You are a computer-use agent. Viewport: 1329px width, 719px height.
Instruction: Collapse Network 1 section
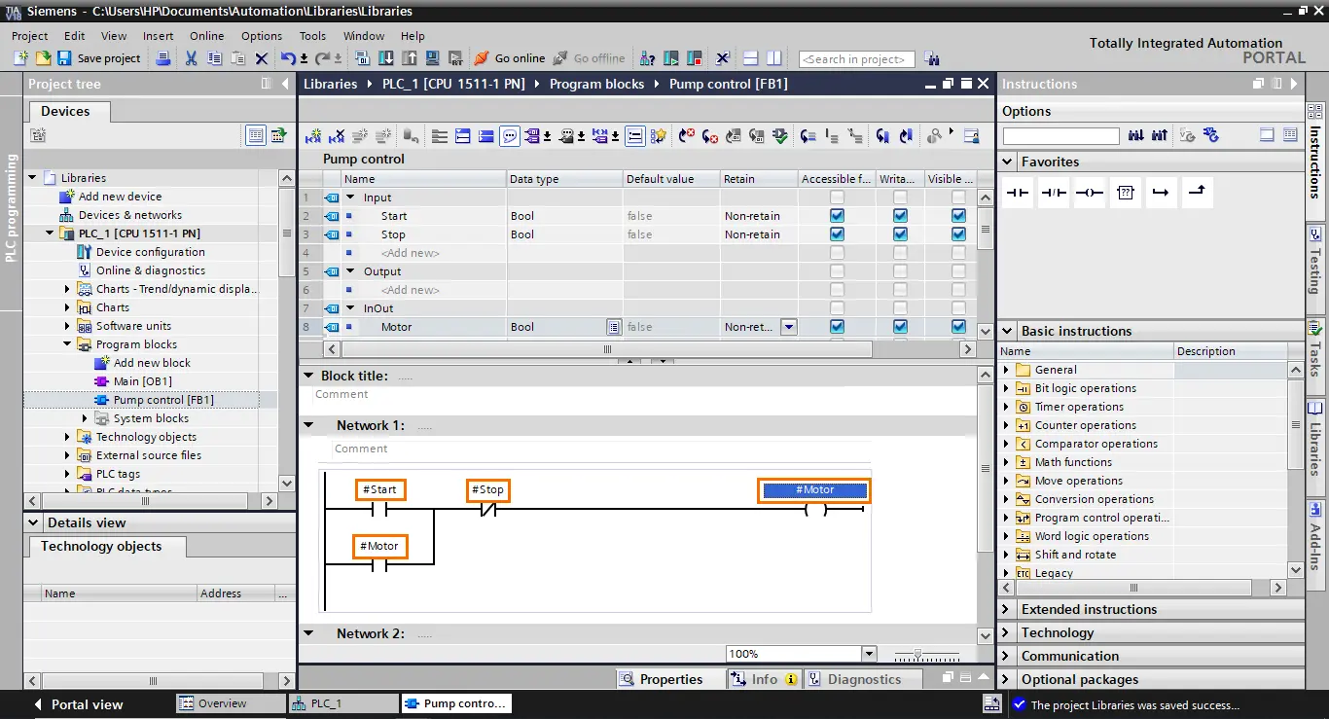pyautogui.click(x=308, y=425)
